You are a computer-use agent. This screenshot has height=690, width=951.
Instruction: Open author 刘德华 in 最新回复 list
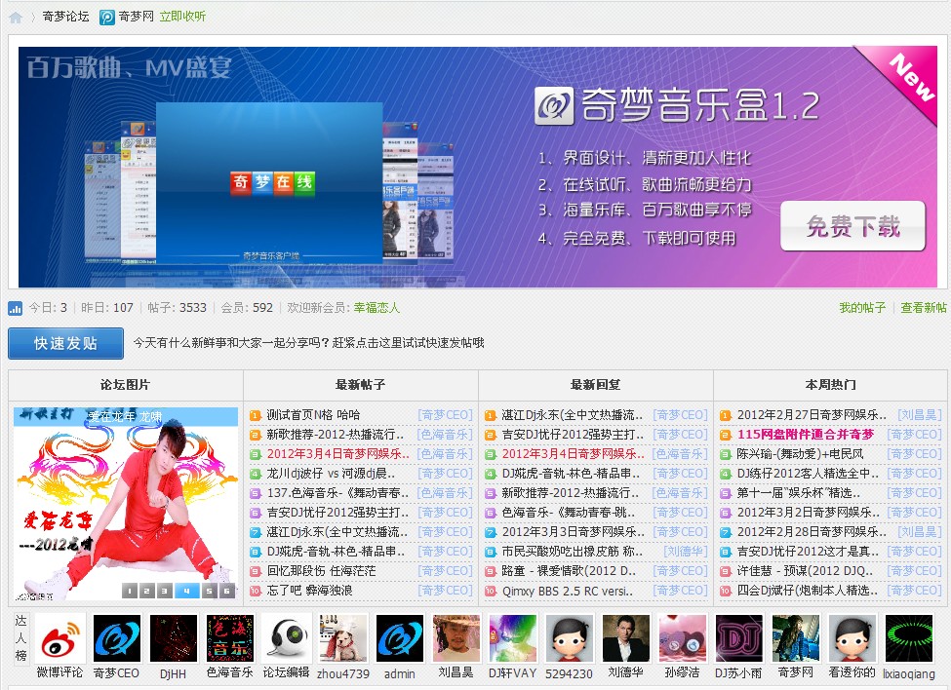coord(686,552)
